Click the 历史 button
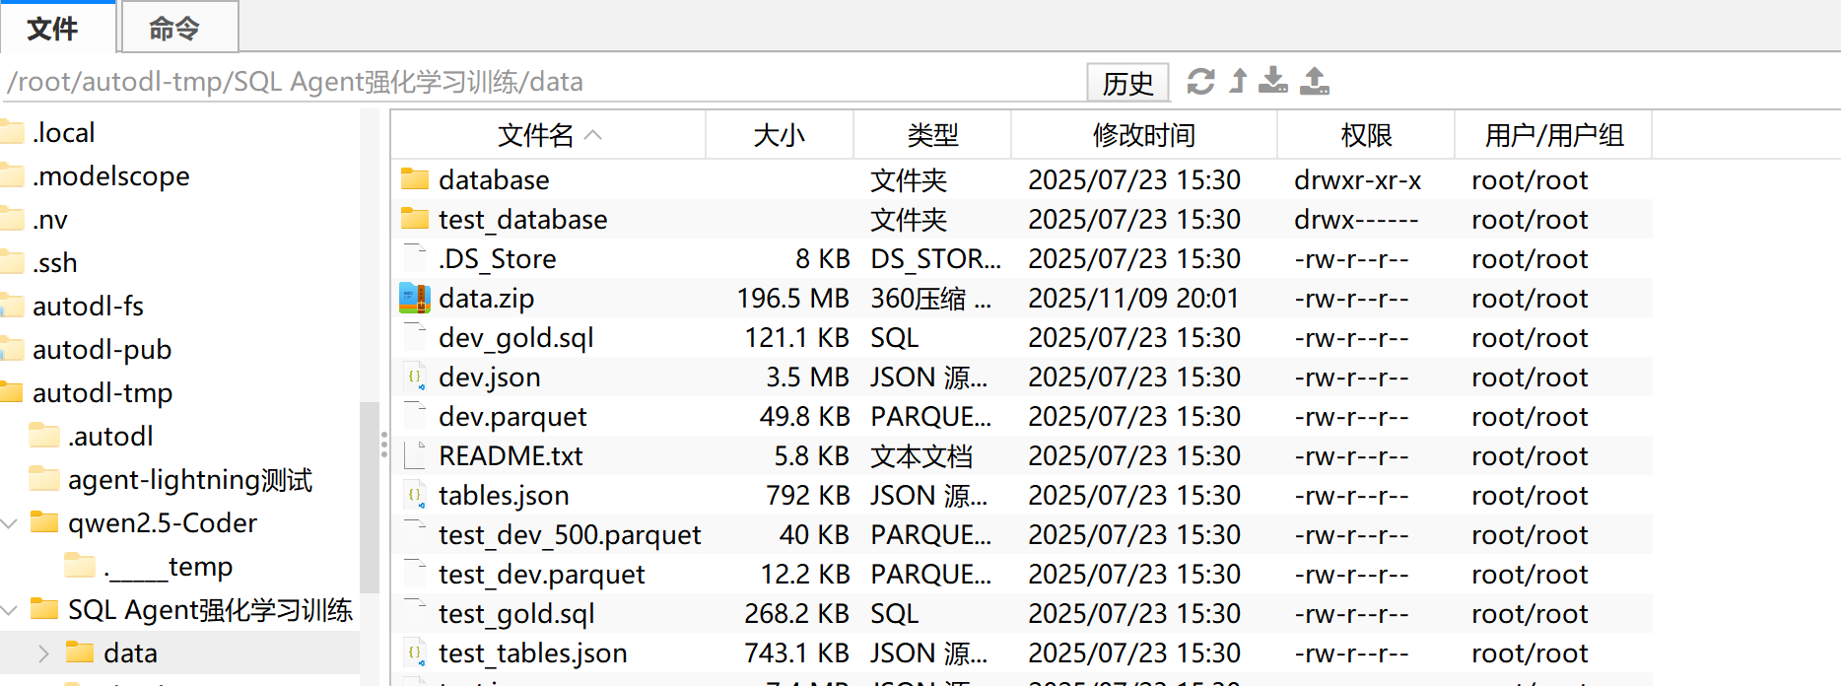 (x=1127, y=83)
